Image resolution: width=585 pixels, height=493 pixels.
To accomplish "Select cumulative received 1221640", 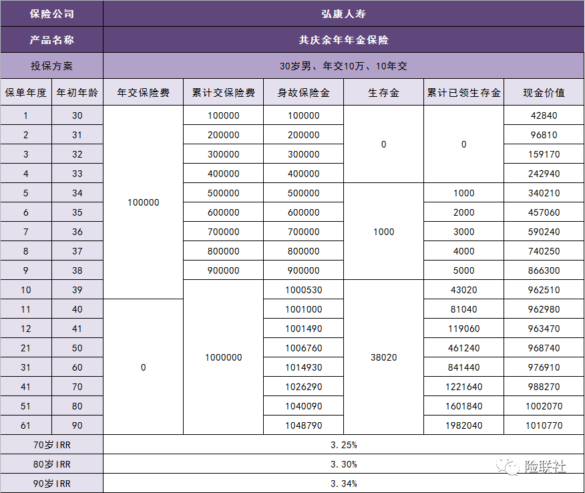I will (463, 387).
